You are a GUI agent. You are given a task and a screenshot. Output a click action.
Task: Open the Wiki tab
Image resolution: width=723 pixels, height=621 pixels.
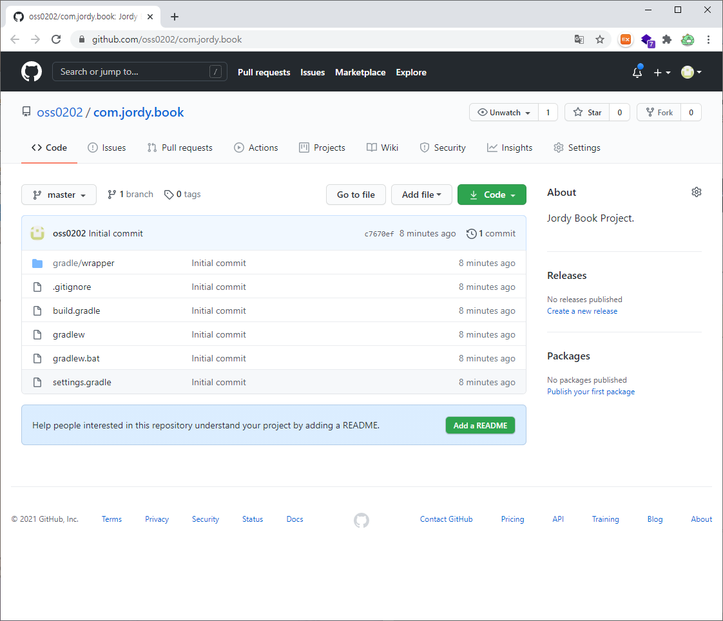(382, 148)
